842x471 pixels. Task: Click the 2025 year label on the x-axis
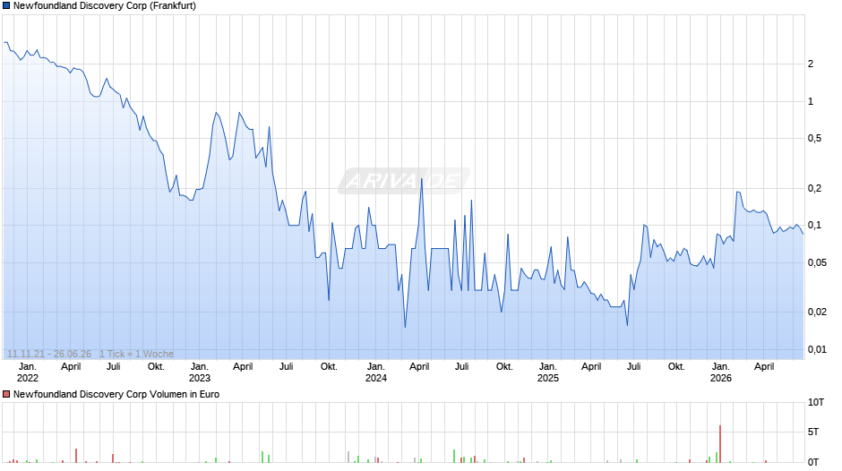coord(547,378)
